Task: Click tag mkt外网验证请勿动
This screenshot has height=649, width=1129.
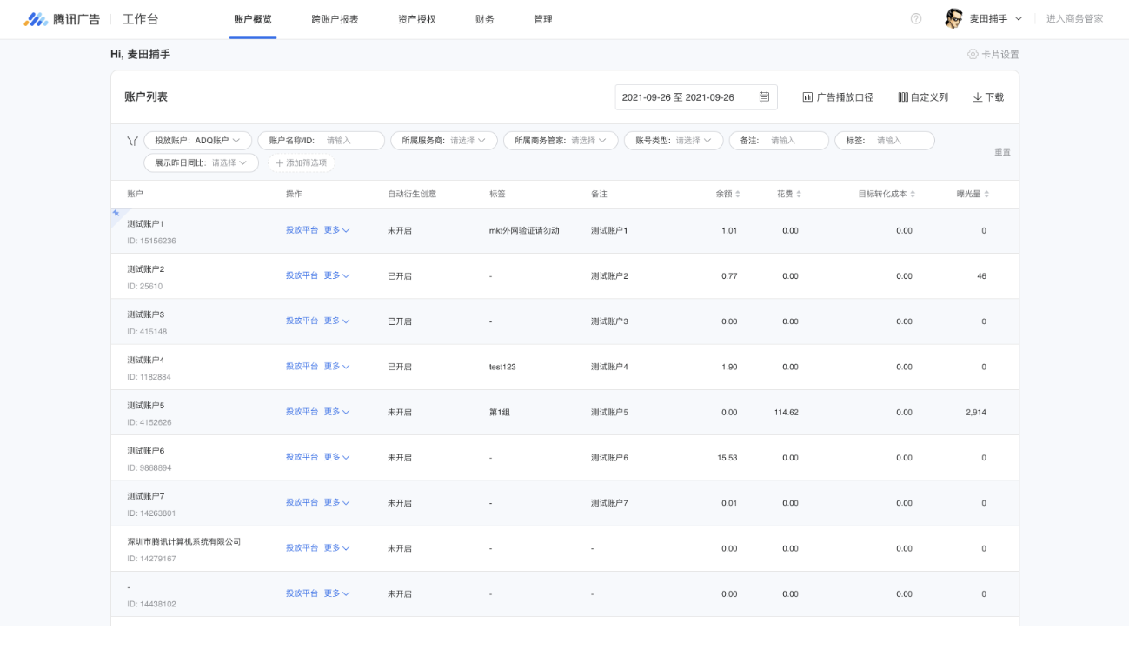Action: (x=524, y=231)
